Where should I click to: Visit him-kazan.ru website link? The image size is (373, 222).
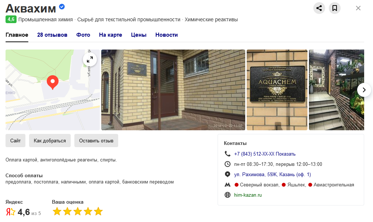pos(248,195)
